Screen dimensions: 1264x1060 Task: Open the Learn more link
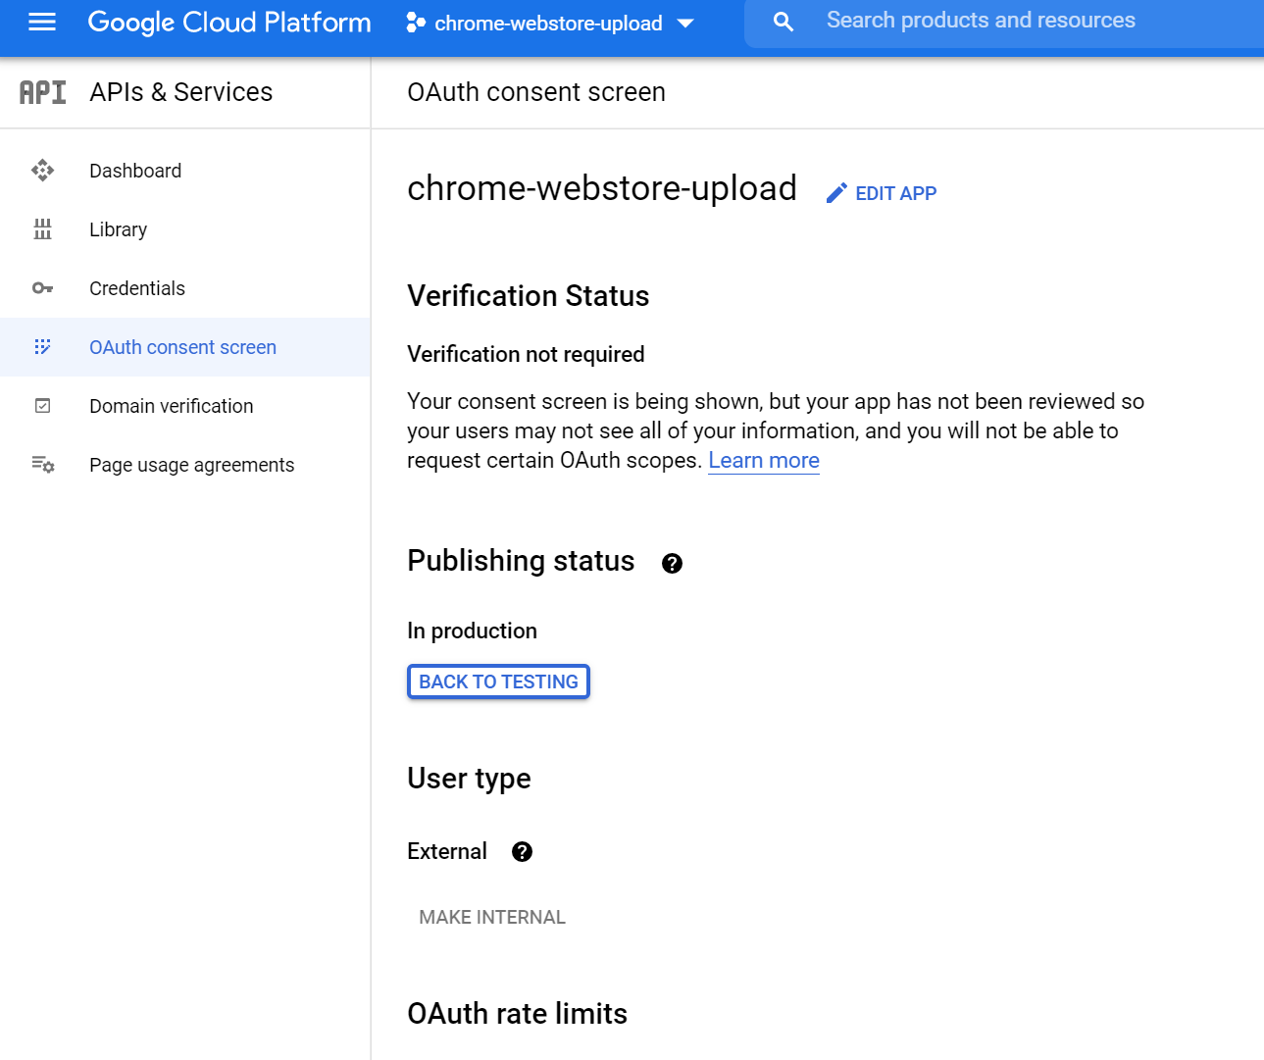point(763,460)
